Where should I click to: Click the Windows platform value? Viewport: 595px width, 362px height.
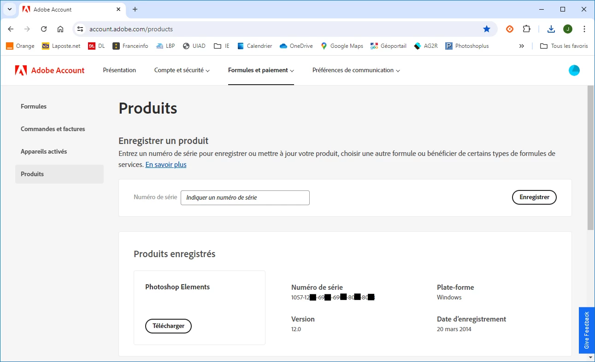[449, 298]
